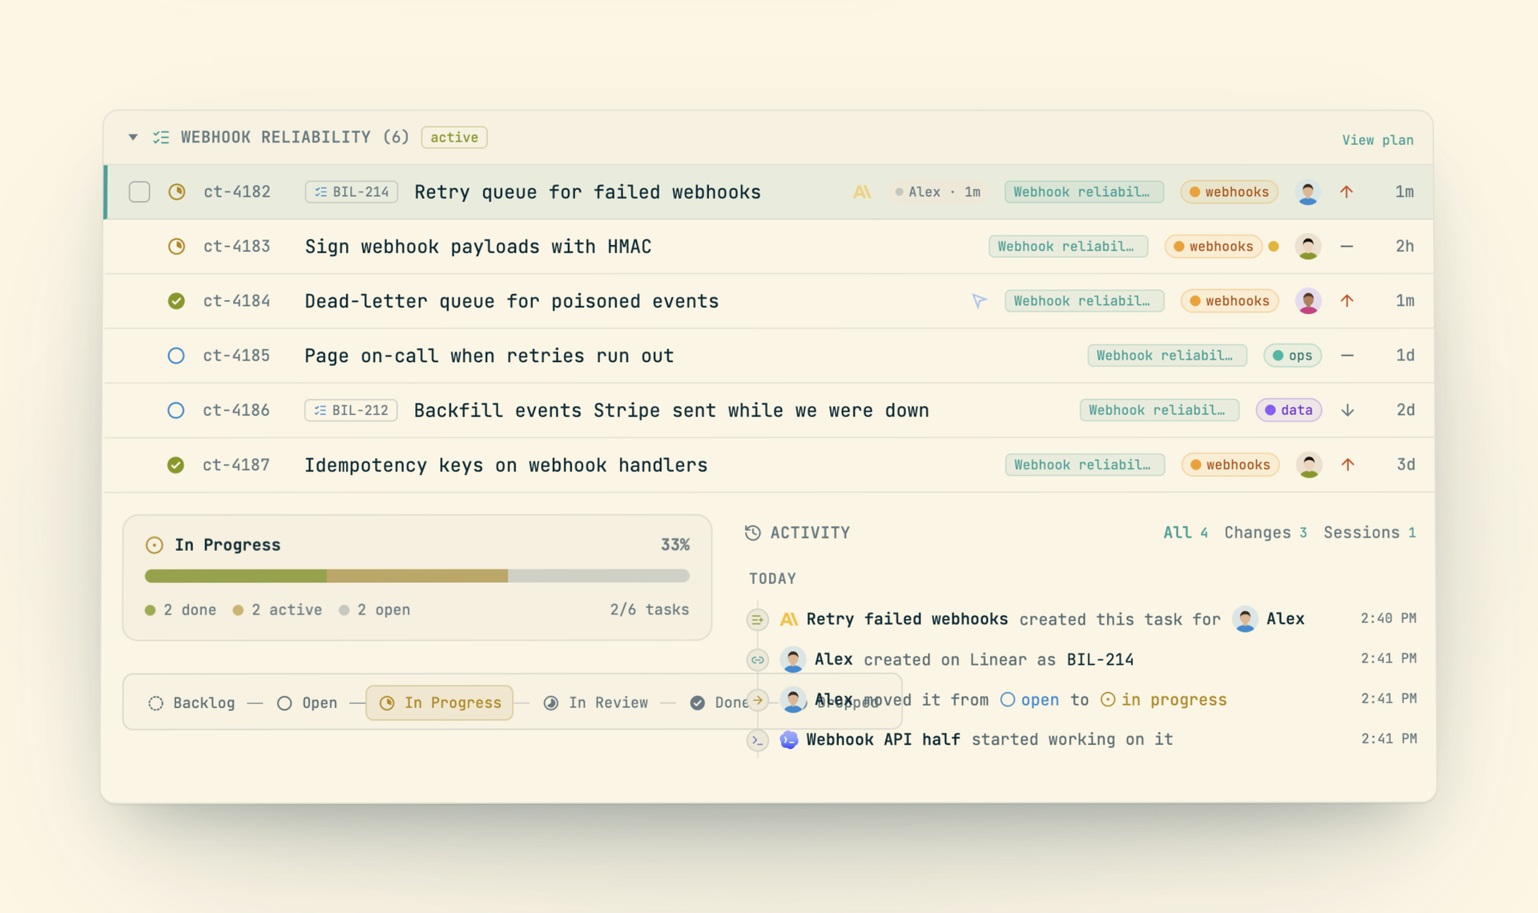Click in-progress status icon of ct-4183
Image resolution: width=1538 pixels, height=913 pixels.
[x=176, y=246]
